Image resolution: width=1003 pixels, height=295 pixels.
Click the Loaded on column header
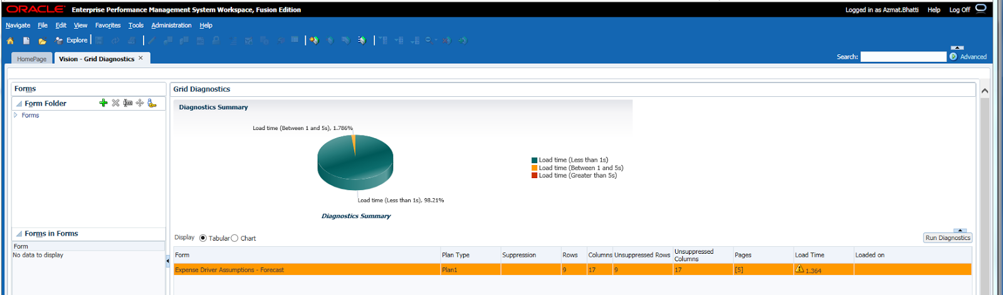pyautogui.click(x=913, y=255)
